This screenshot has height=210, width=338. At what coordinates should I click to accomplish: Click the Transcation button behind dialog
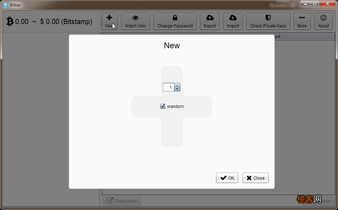(122, 201)
